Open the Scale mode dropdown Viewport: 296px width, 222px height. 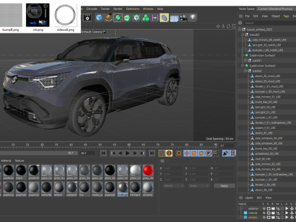(x=199, y=186)
